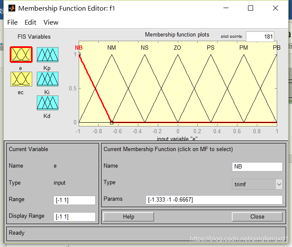
Task: Edit the plot points field
Action: [x=260, y=36]
